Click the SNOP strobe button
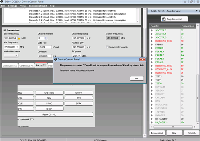 coord(49,109)
